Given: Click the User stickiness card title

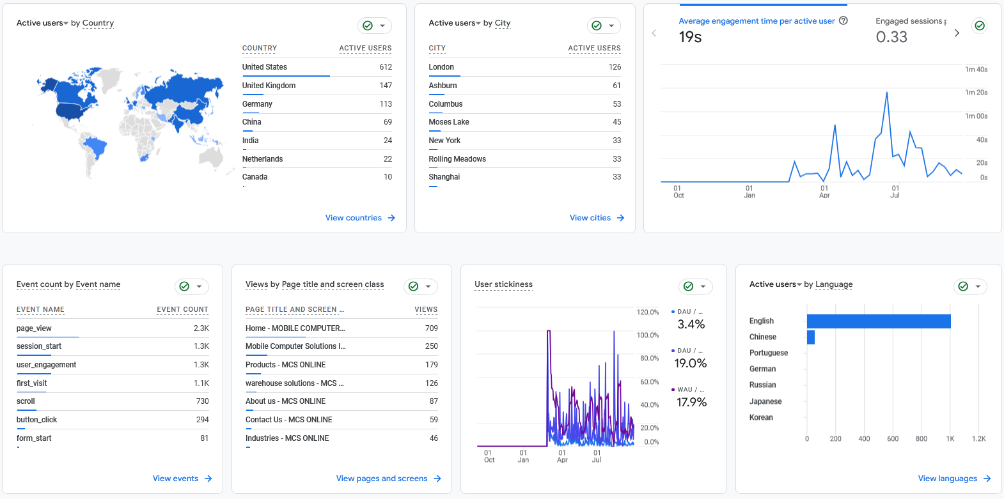Looking at the screenshot, I should pos(503,284).
